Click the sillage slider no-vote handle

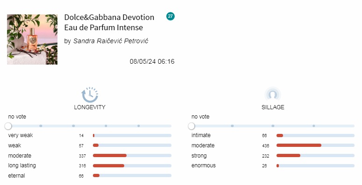192,126
